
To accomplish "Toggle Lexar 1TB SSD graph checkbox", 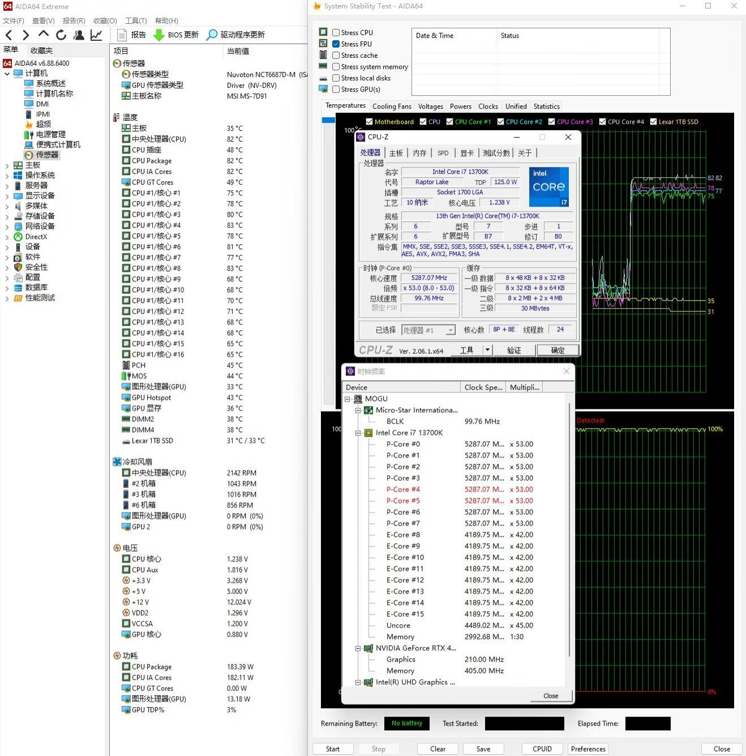I will coord(653,122).
